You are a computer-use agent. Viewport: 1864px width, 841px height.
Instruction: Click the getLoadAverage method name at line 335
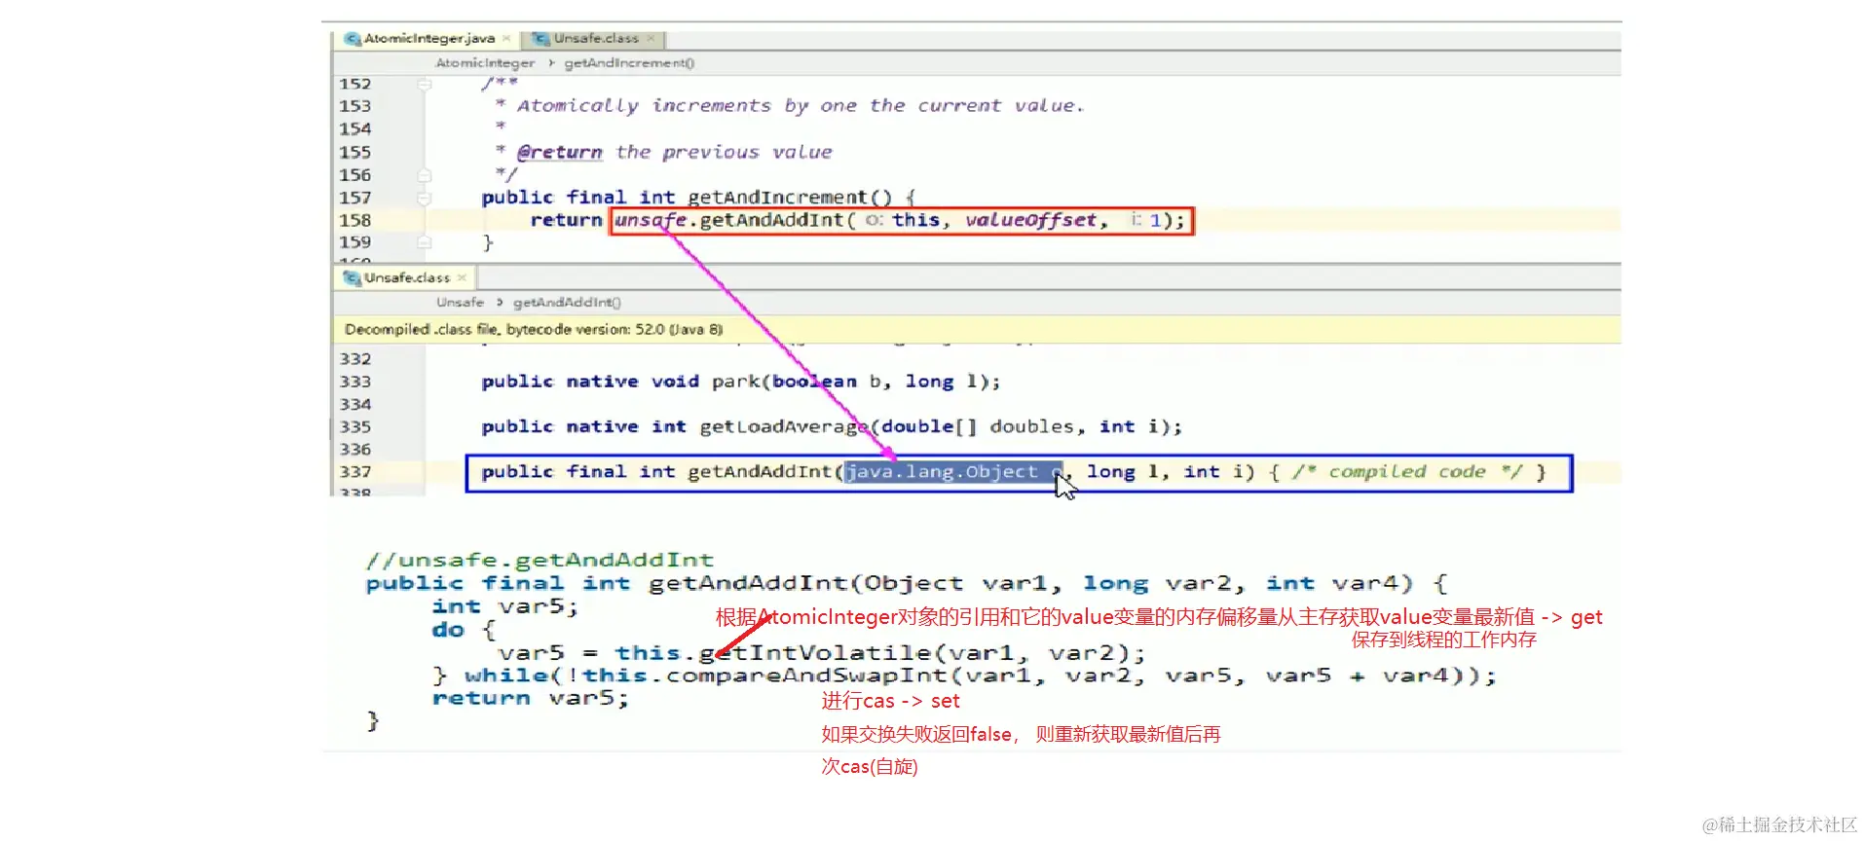point(783,426)
